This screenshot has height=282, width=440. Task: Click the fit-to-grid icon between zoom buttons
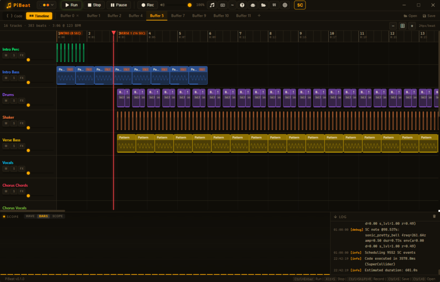click(403, 26)
